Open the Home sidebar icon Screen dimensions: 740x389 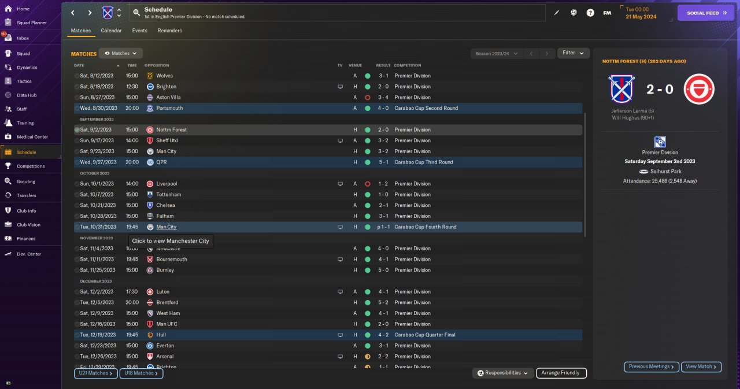(x=8, y=9)
